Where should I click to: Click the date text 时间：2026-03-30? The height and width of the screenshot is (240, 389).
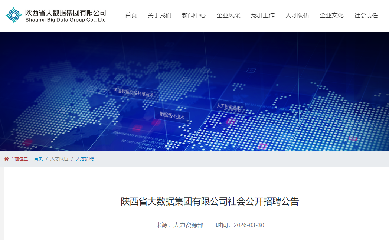click(x=240, y=225)
